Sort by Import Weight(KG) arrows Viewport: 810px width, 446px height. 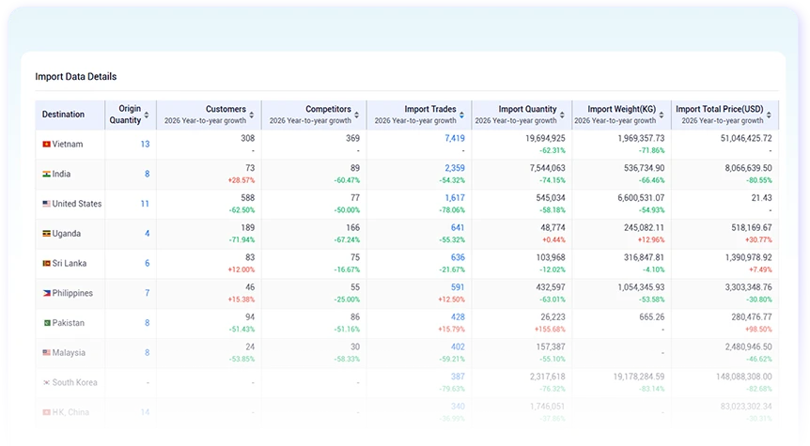pyautogui.click(x=662, y=115)
